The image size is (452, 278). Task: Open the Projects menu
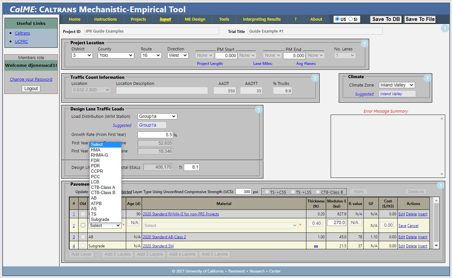click(138, 19)
